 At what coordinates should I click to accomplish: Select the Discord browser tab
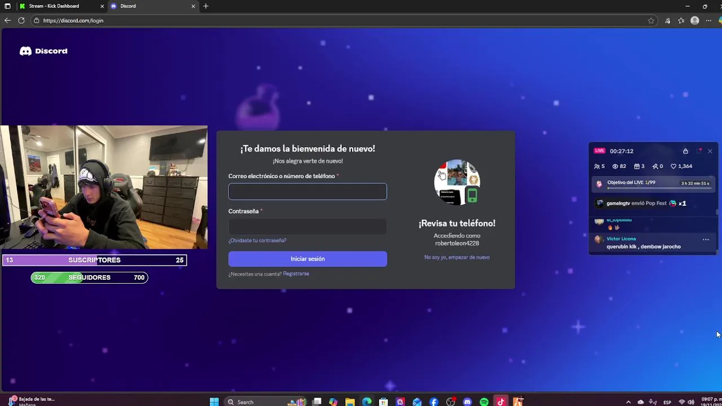(152, 6)
